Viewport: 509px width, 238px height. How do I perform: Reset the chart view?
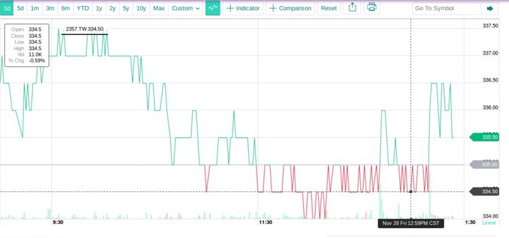click(329, 8)
